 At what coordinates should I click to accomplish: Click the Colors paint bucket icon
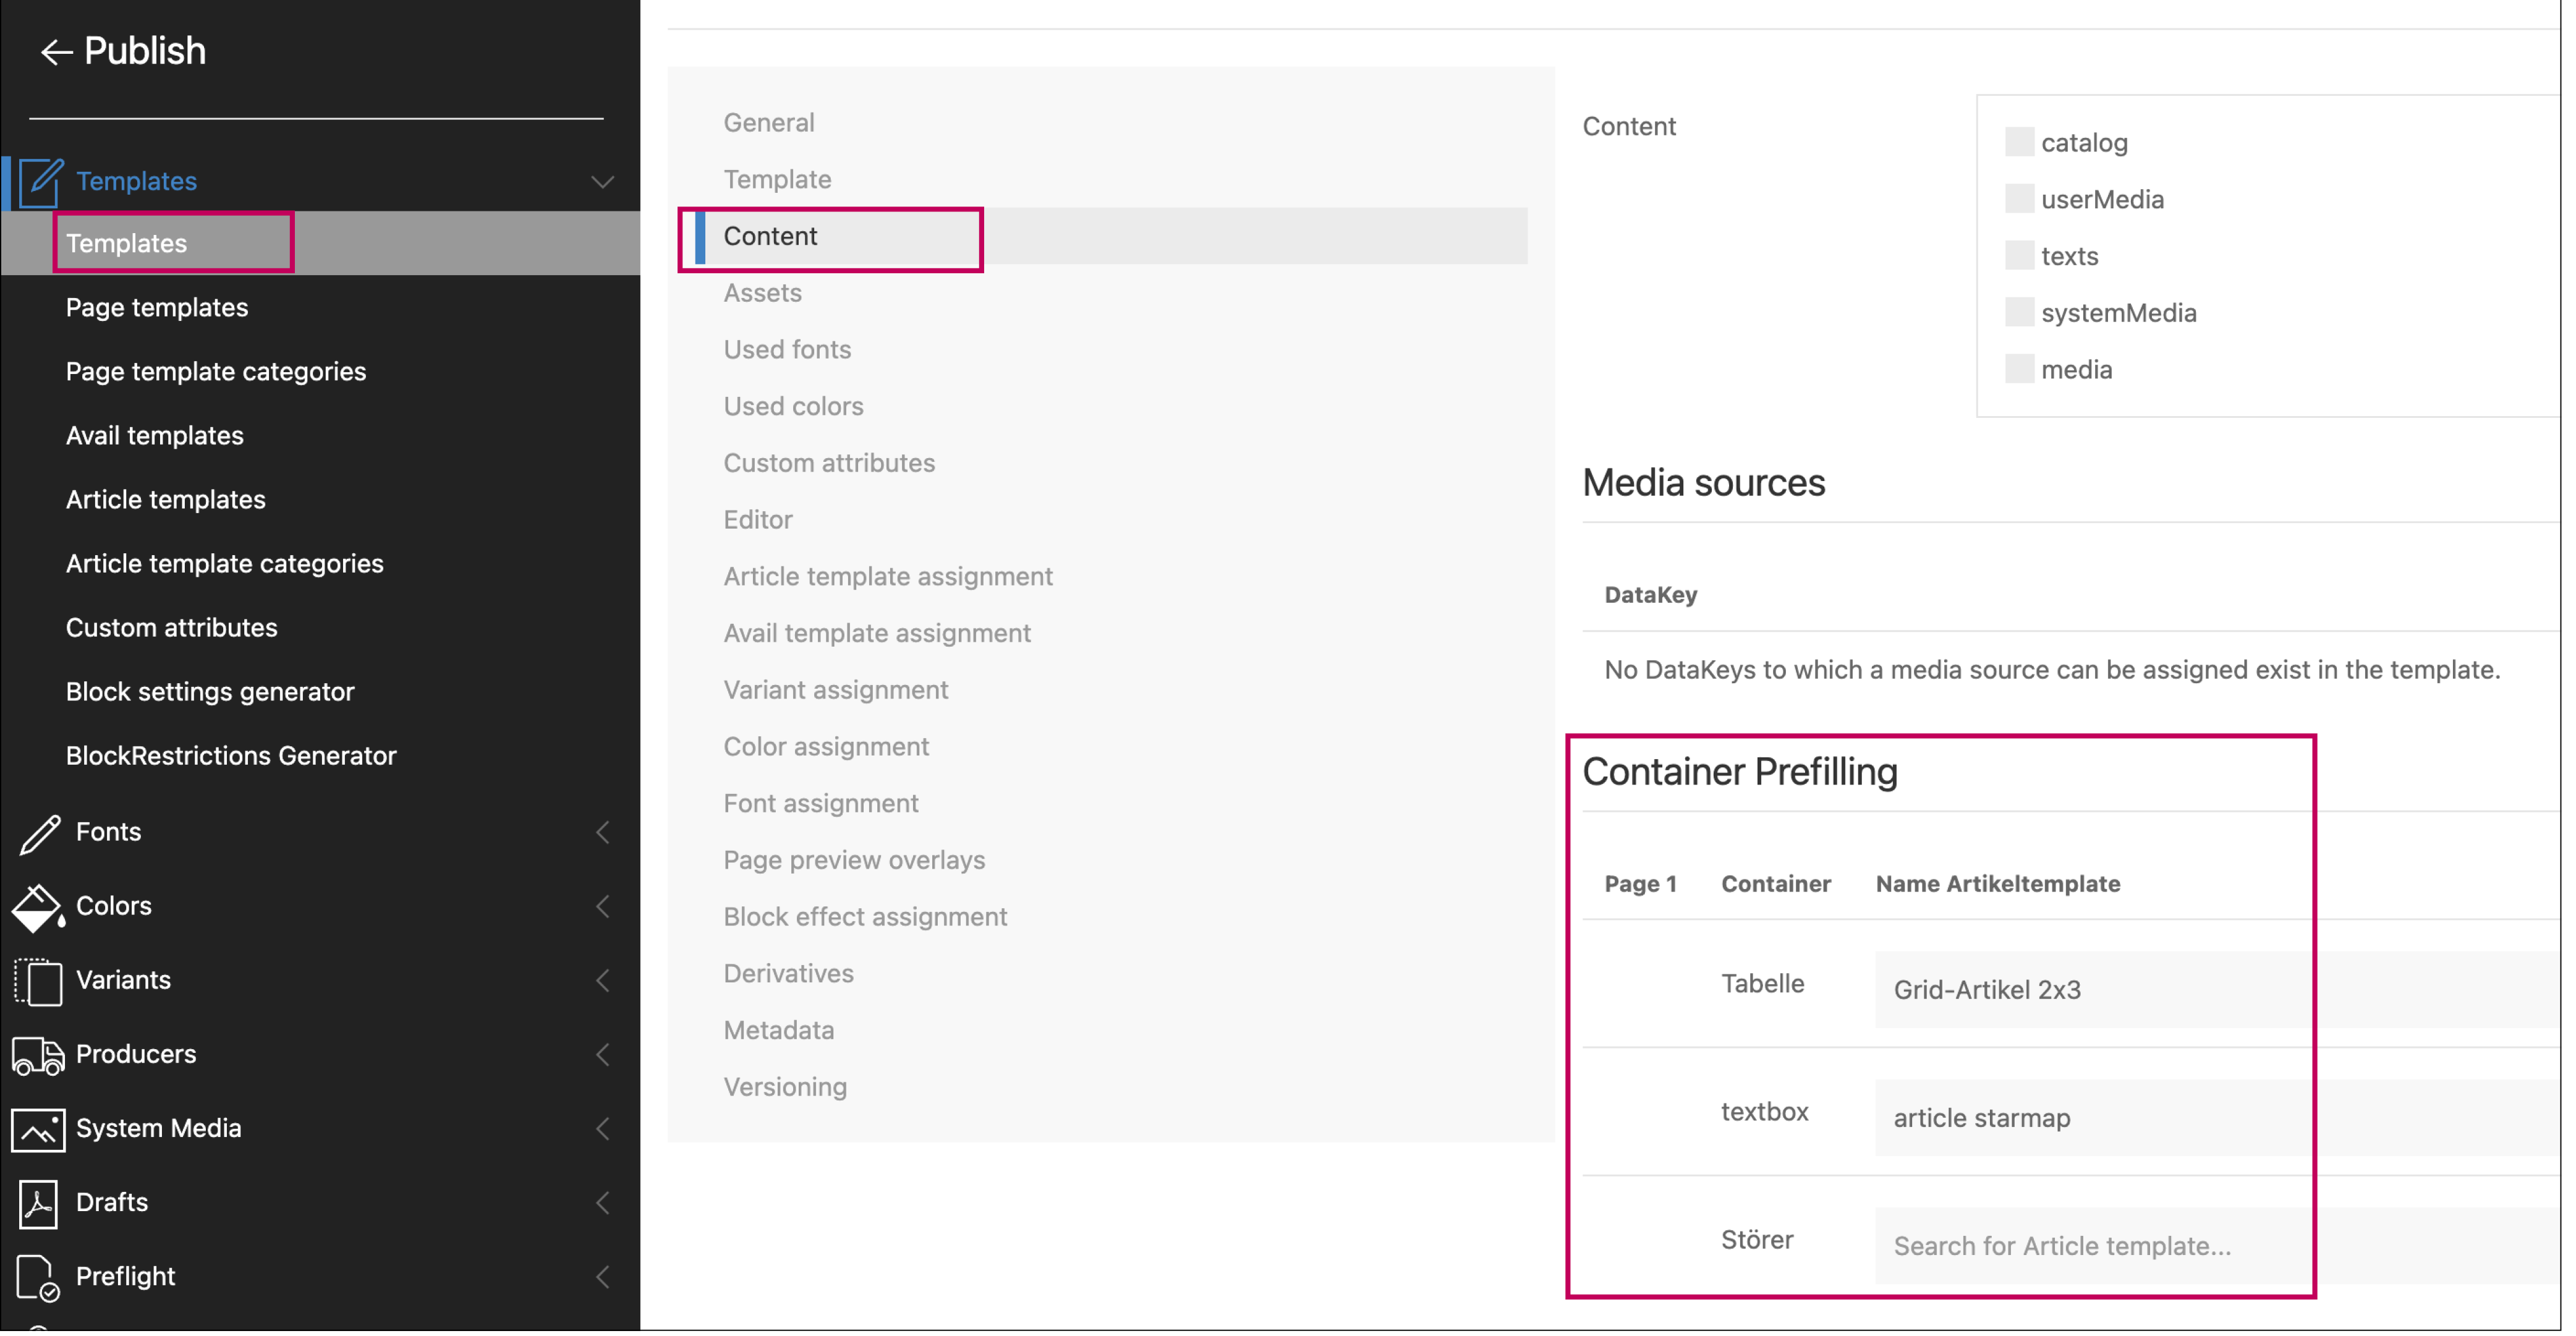38,908
